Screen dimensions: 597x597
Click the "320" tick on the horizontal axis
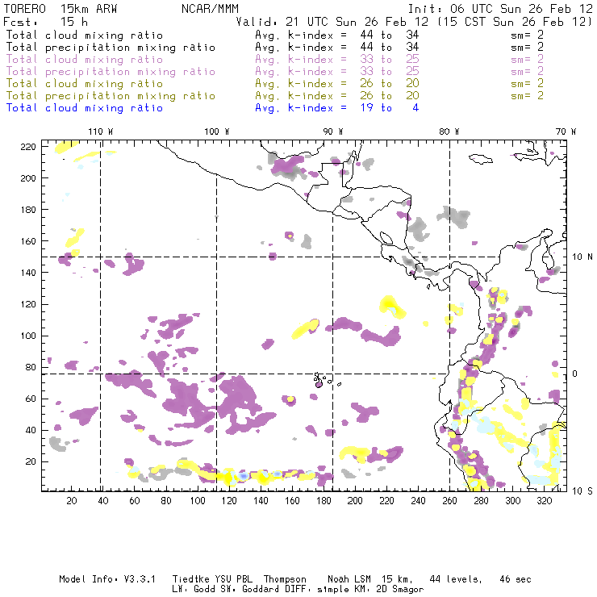pyautogui.click(x=544, y=501)
